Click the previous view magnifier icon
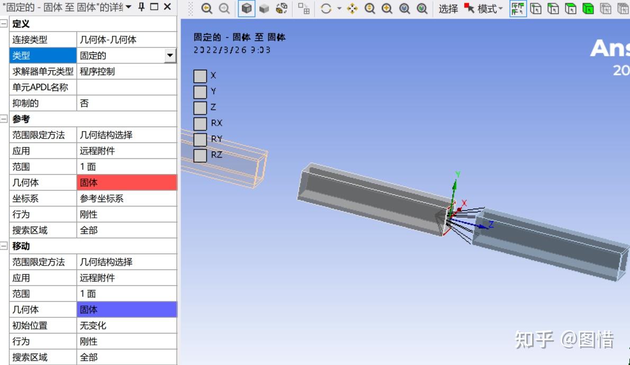This screenshot has height=365, width=630. 207,7
